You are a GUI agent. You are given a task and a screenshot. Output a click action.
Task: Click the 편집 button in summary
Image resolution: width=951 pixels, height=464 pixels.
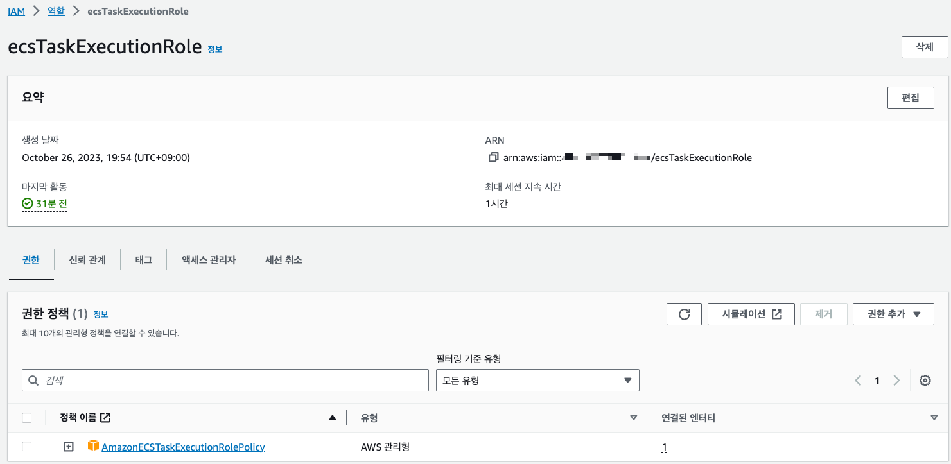pyautogui.click(x=911, y=98)
